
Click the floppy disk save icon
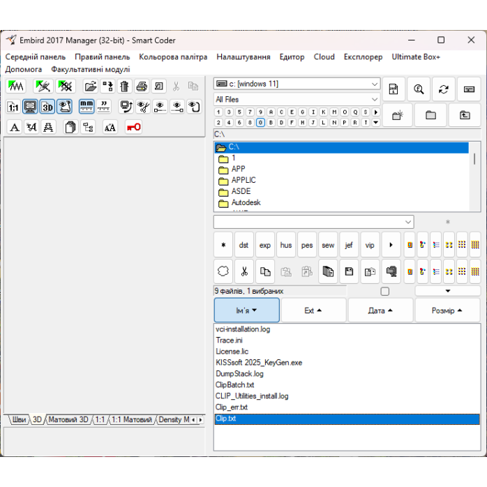pyautogui.click(x=349, y=272)
